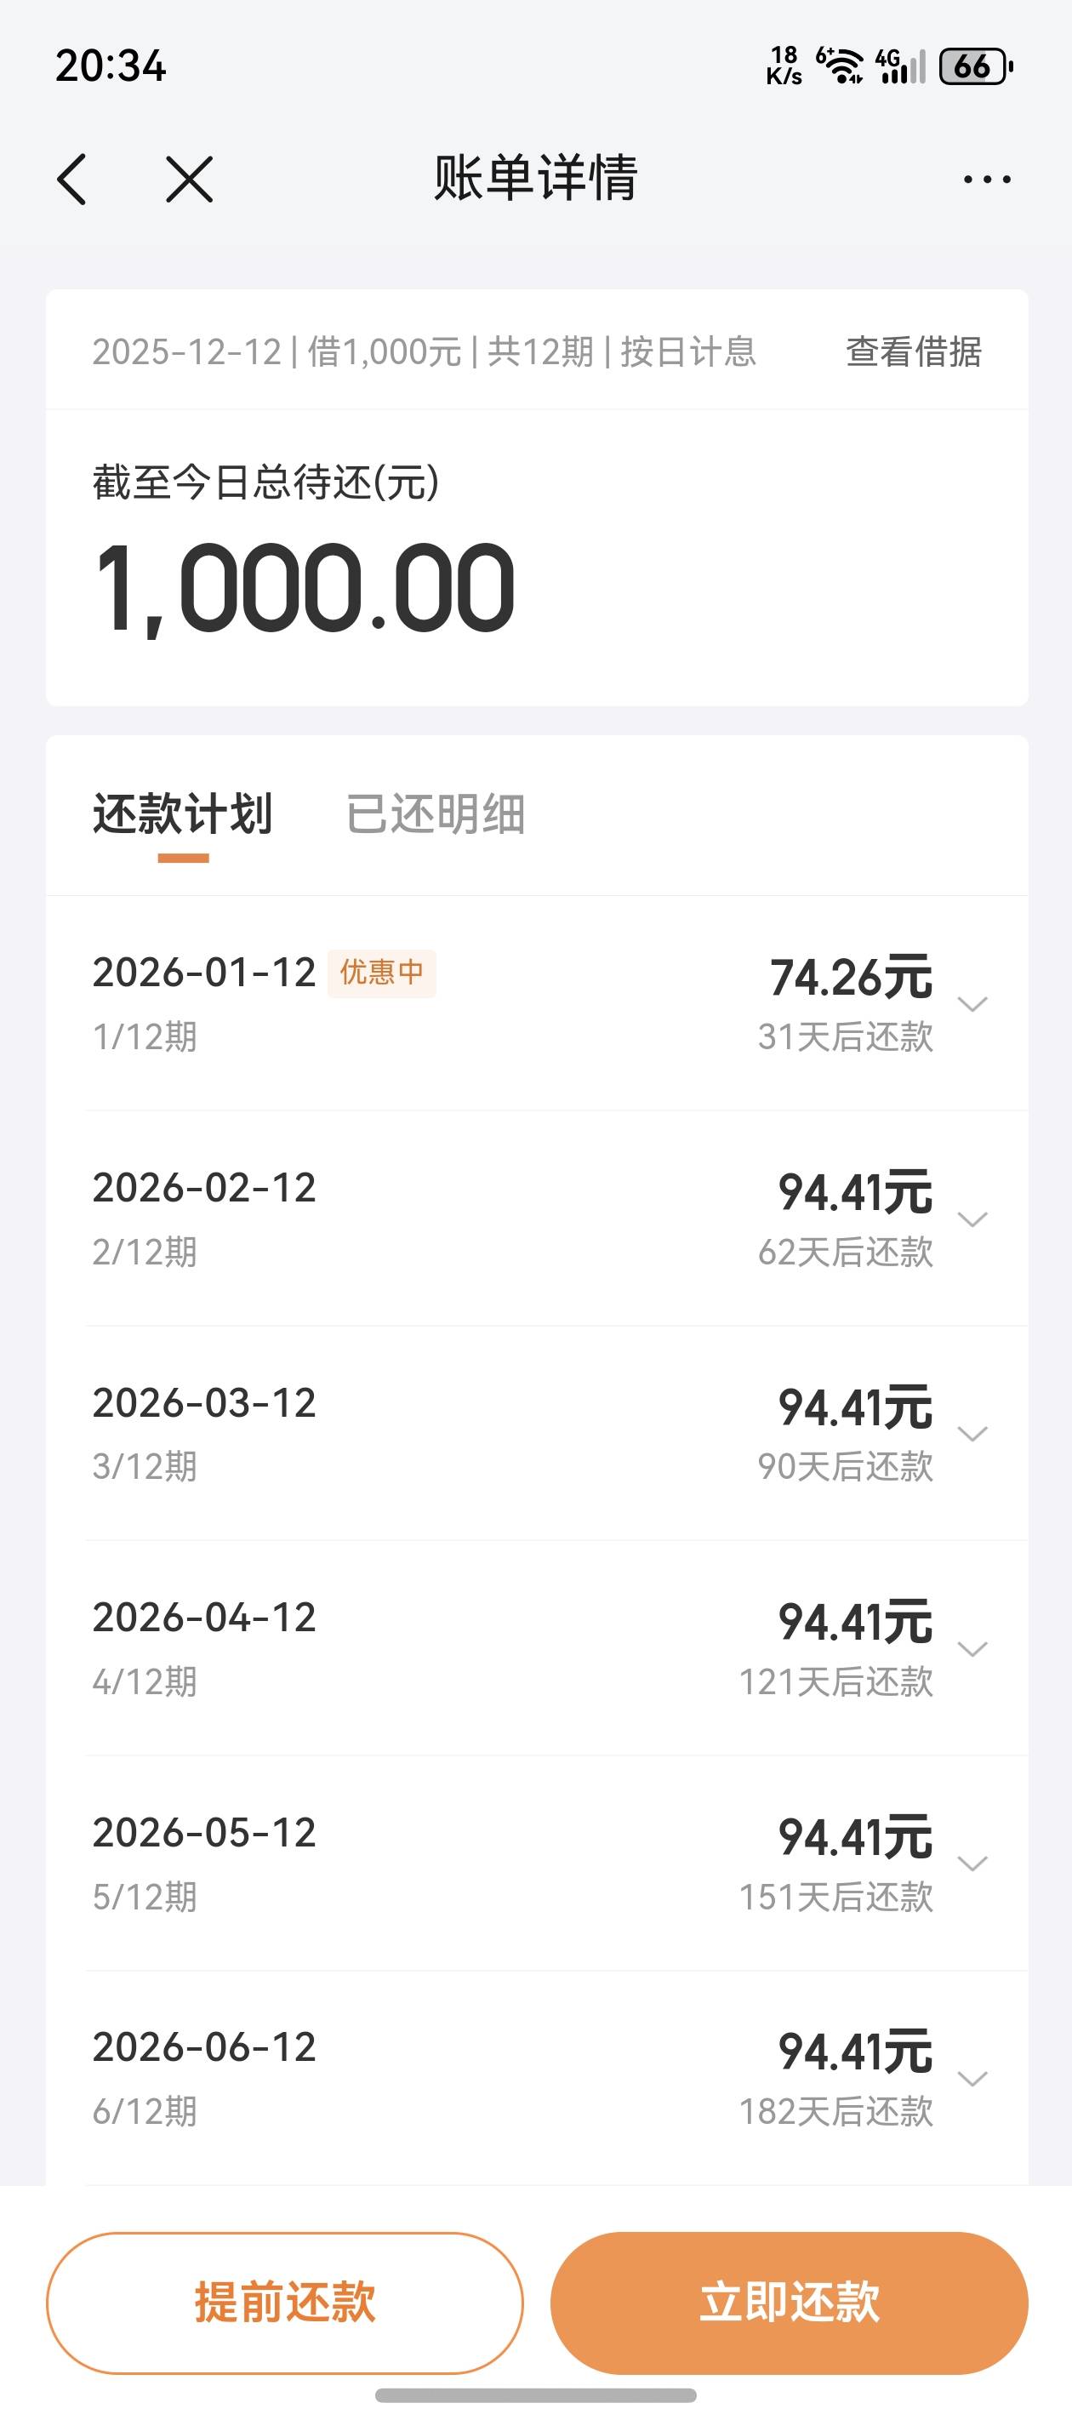Image resolution: width=1072 pixels, height=2420 pixels.
Task: Expand the 2026-02-12 installment chevron
Action: pyautogui.click(x=972, y=1219)
